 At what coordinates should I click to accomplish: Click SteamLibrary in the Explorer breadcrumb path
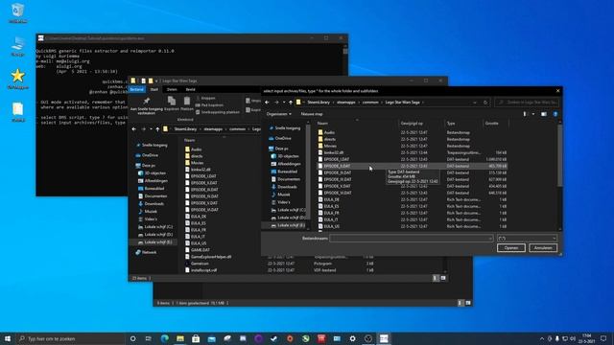185,129
